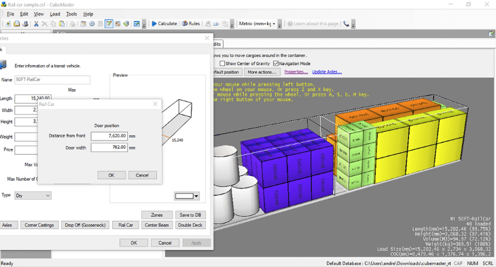
Task: Click the Corner Castings button
Action: click(39, 225)
